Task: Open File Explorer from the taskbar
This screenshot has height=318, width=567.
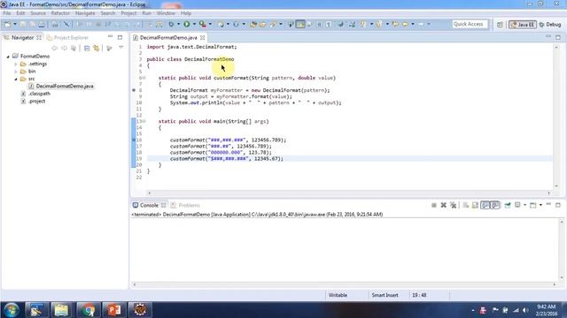Action: tap(61, 310)
